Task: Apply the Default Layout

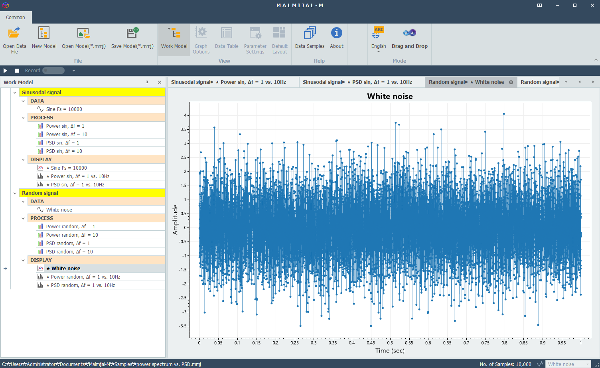Action: 280,40
